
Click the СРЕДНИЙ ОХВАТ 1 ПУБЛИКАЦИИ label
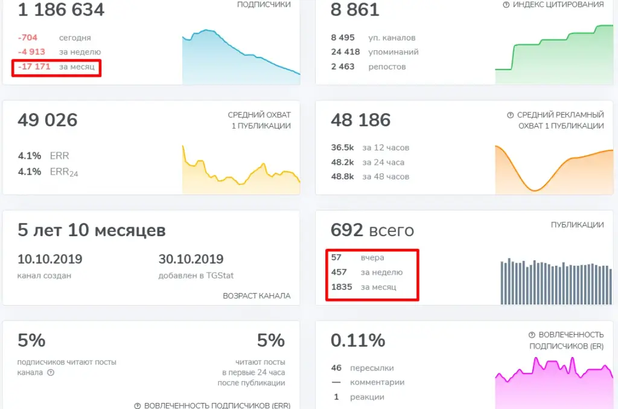pos(260,120)
